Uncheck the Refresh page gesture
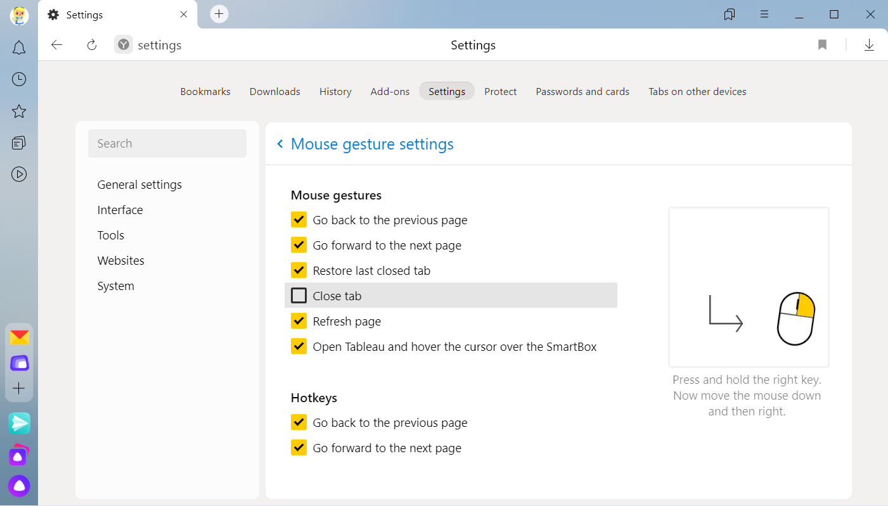The width and height of the screenshot is (888, 506). point(299,321)
